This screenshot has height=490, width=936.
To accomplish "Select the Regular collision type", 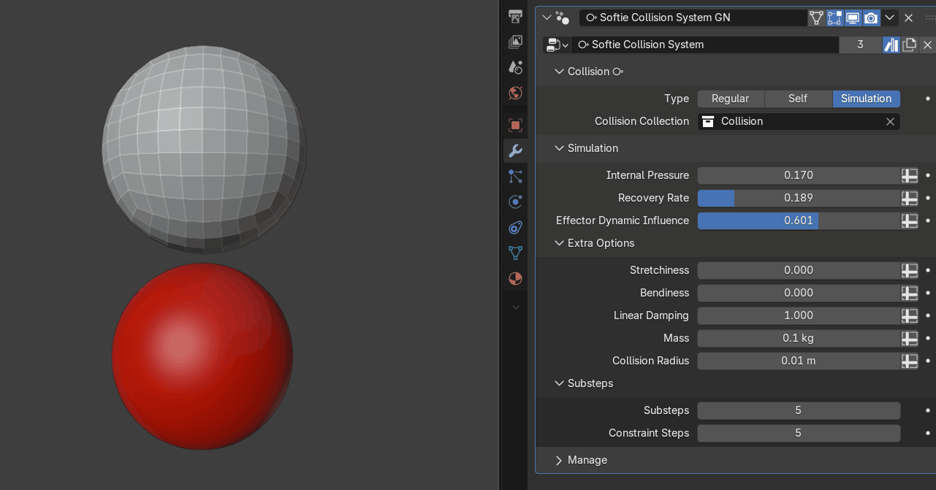I will [731, 99].
